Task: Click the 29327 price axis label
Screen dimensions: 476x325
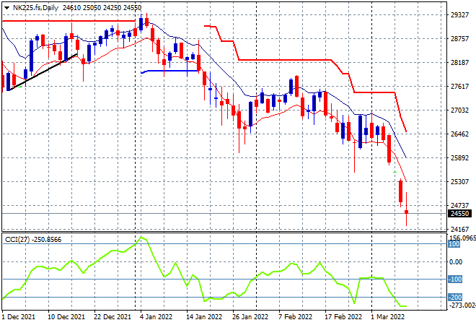Action: [x=459, y=15]
